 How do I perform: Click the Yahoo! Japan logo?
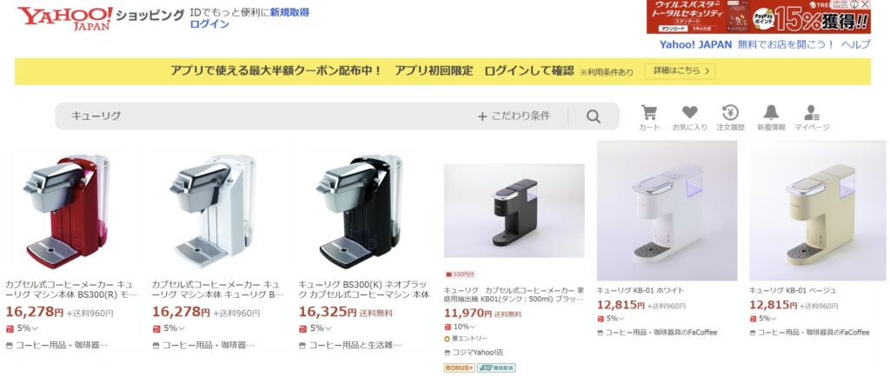click(64, 17)
